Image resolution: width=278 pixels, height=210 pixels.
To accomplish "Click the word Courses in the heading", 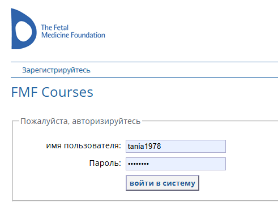I will (67, 92).
